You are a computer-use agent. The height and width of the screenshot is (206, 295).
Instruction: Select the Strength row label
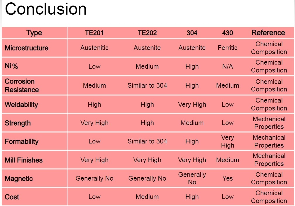click(18, 123)
